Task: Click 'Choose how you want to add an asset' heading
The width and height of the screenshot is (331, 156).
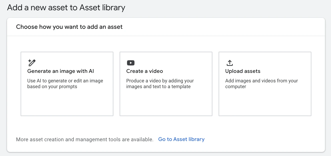Action: point(69,27)
